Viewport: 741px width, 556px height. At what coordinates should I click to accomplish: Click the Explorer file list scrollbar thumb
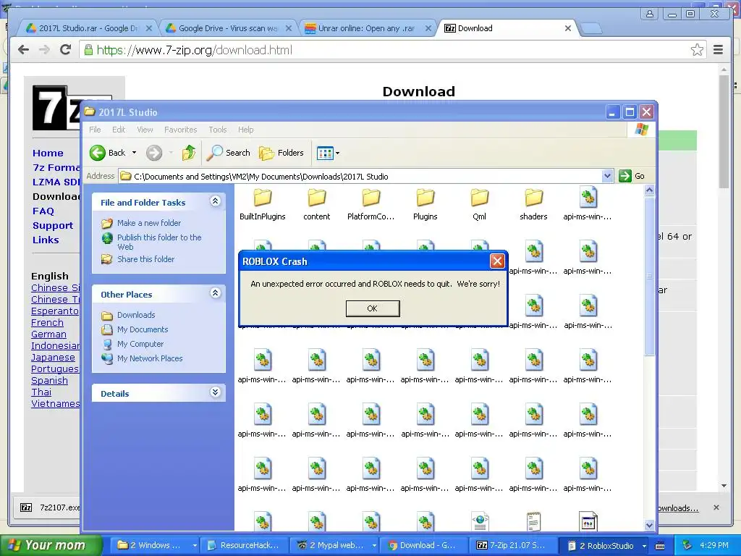[649, 276]
